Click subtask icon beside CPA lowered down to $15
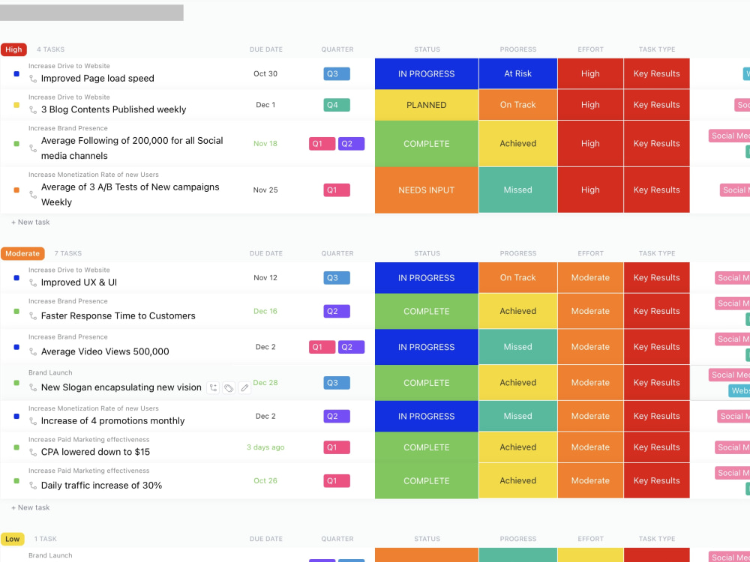Viewport: 750px width, 562px height. click(32, 452)
